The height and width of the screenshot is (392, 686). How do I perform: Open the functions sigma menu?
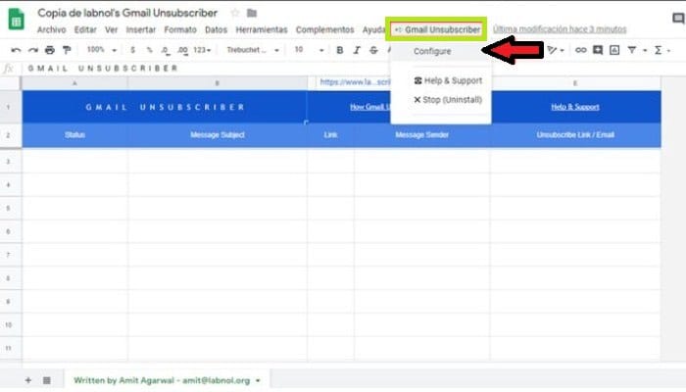(x=658, y=50)
